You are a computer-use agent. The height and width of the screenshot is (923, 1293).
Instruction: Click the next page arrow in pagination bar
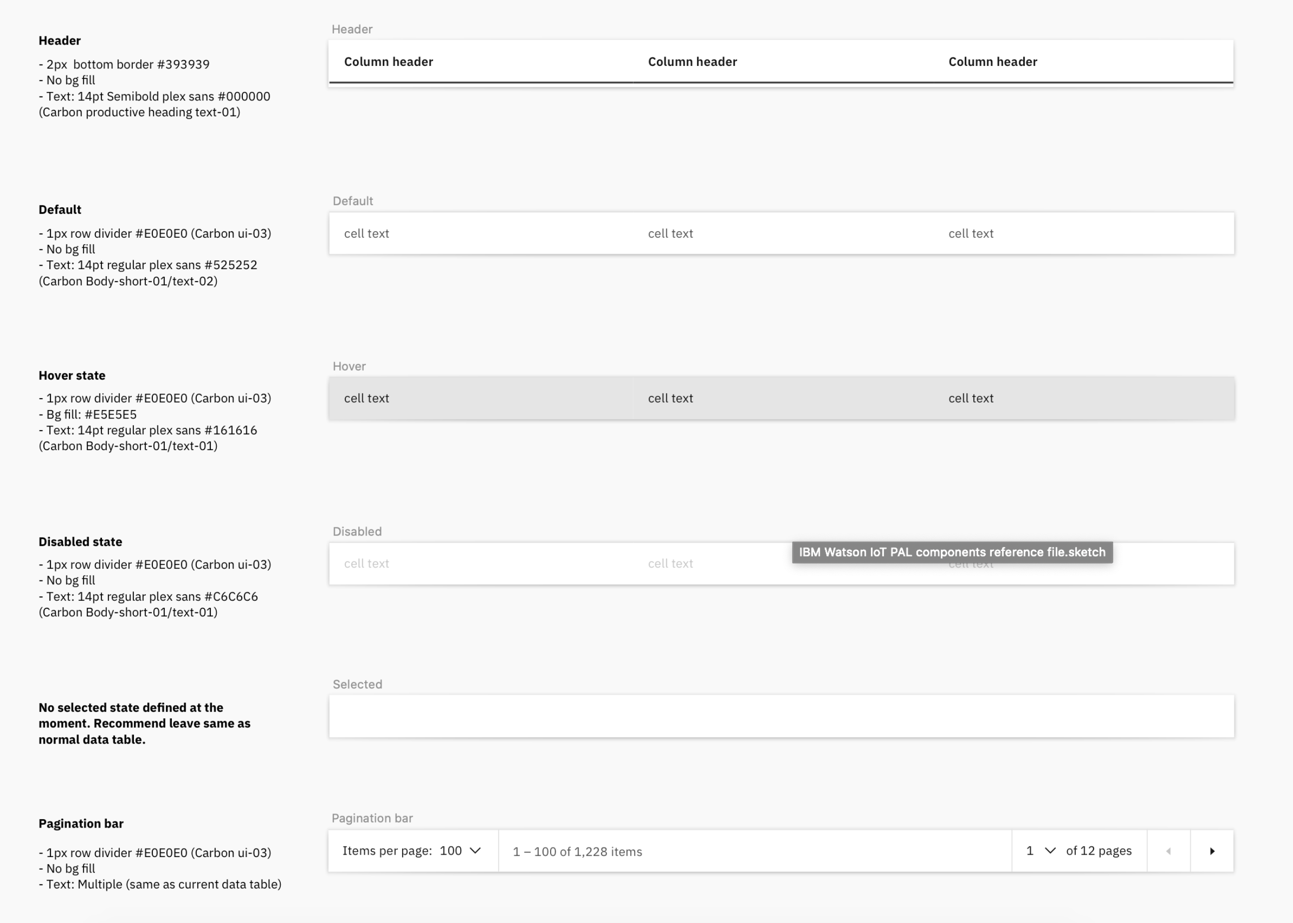pyautogui.click(x=1212, y=851)
